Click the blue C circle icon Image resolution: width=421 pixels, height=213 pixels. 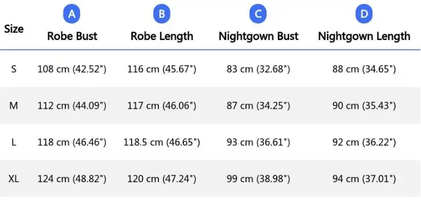[258, 14]
